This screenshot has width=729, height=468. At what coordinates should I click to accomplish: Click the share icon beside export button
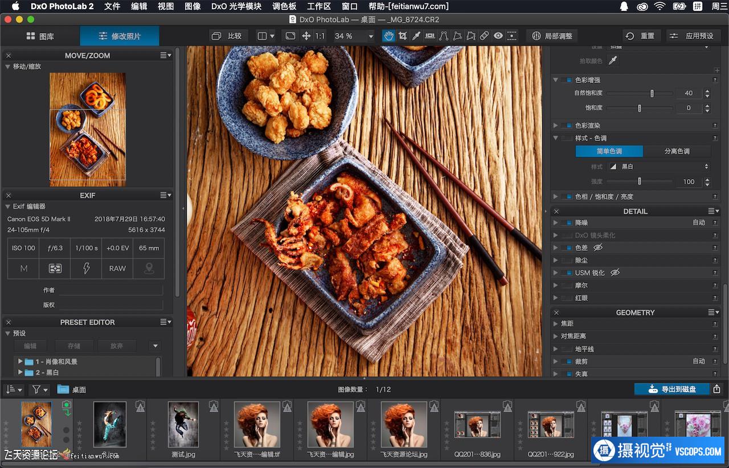(x=717, y=389)
